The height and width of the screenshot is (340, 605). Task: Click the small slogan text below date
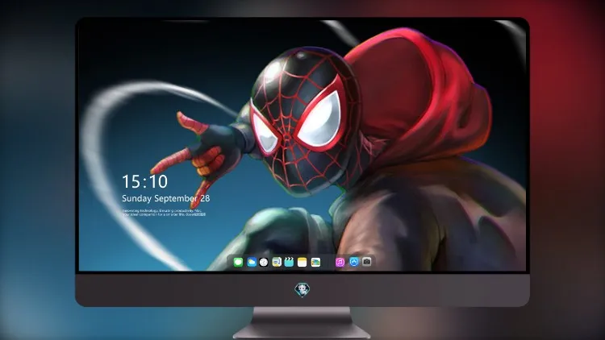[x=164, y=213]
